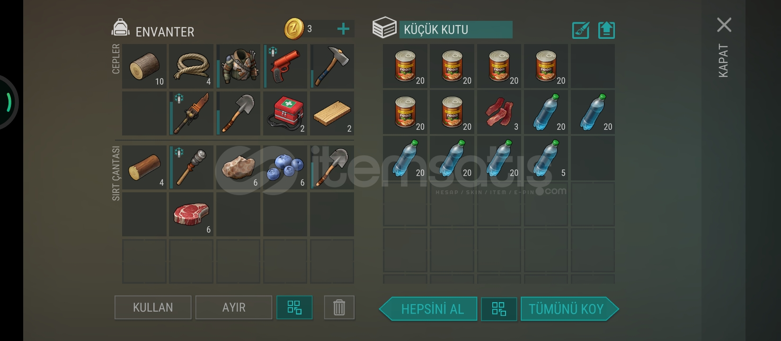The image size is (781, 341).
Task: Select the raw steak in backpack
Action: click(191, 215)
